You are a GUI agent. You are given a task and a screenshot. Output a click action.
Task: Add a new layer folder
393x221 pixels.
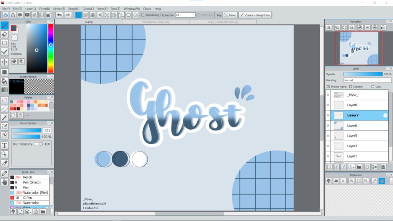(x=359, y=167)
